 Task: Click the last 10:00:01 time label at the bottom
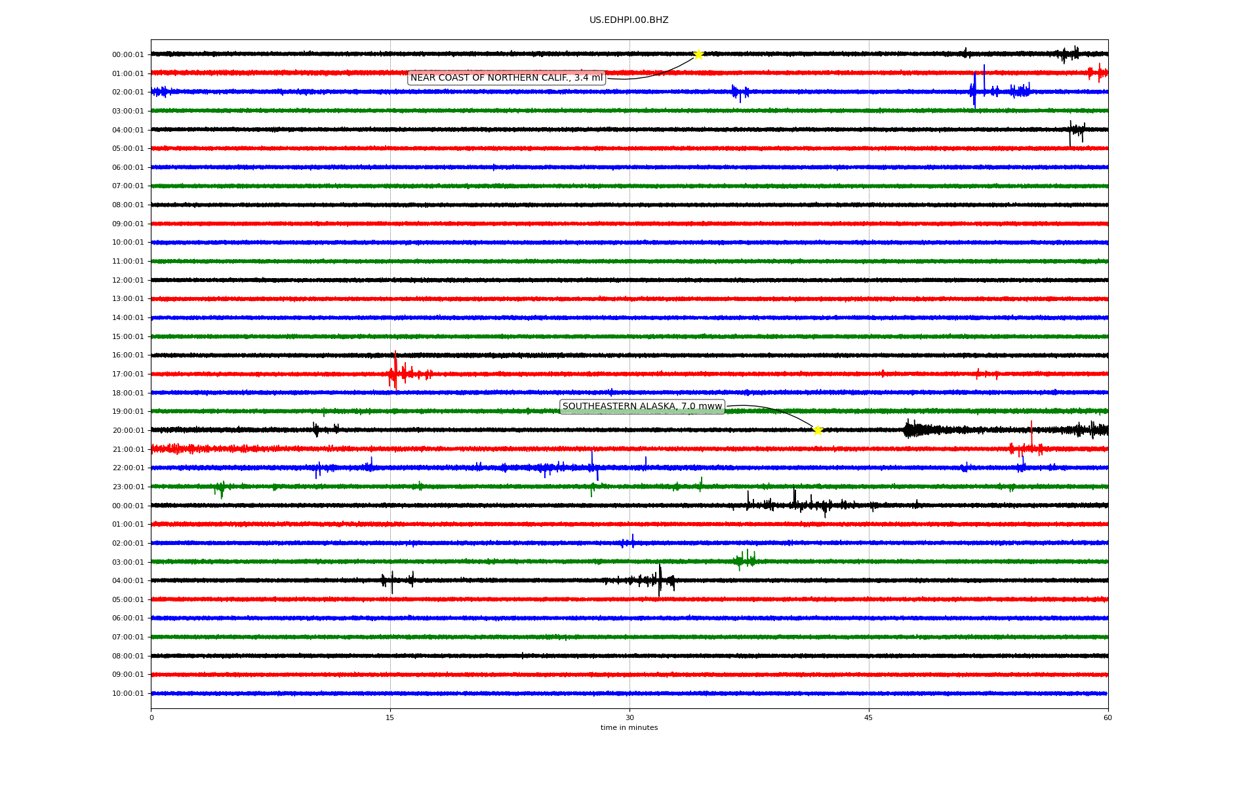click(128, 694)
